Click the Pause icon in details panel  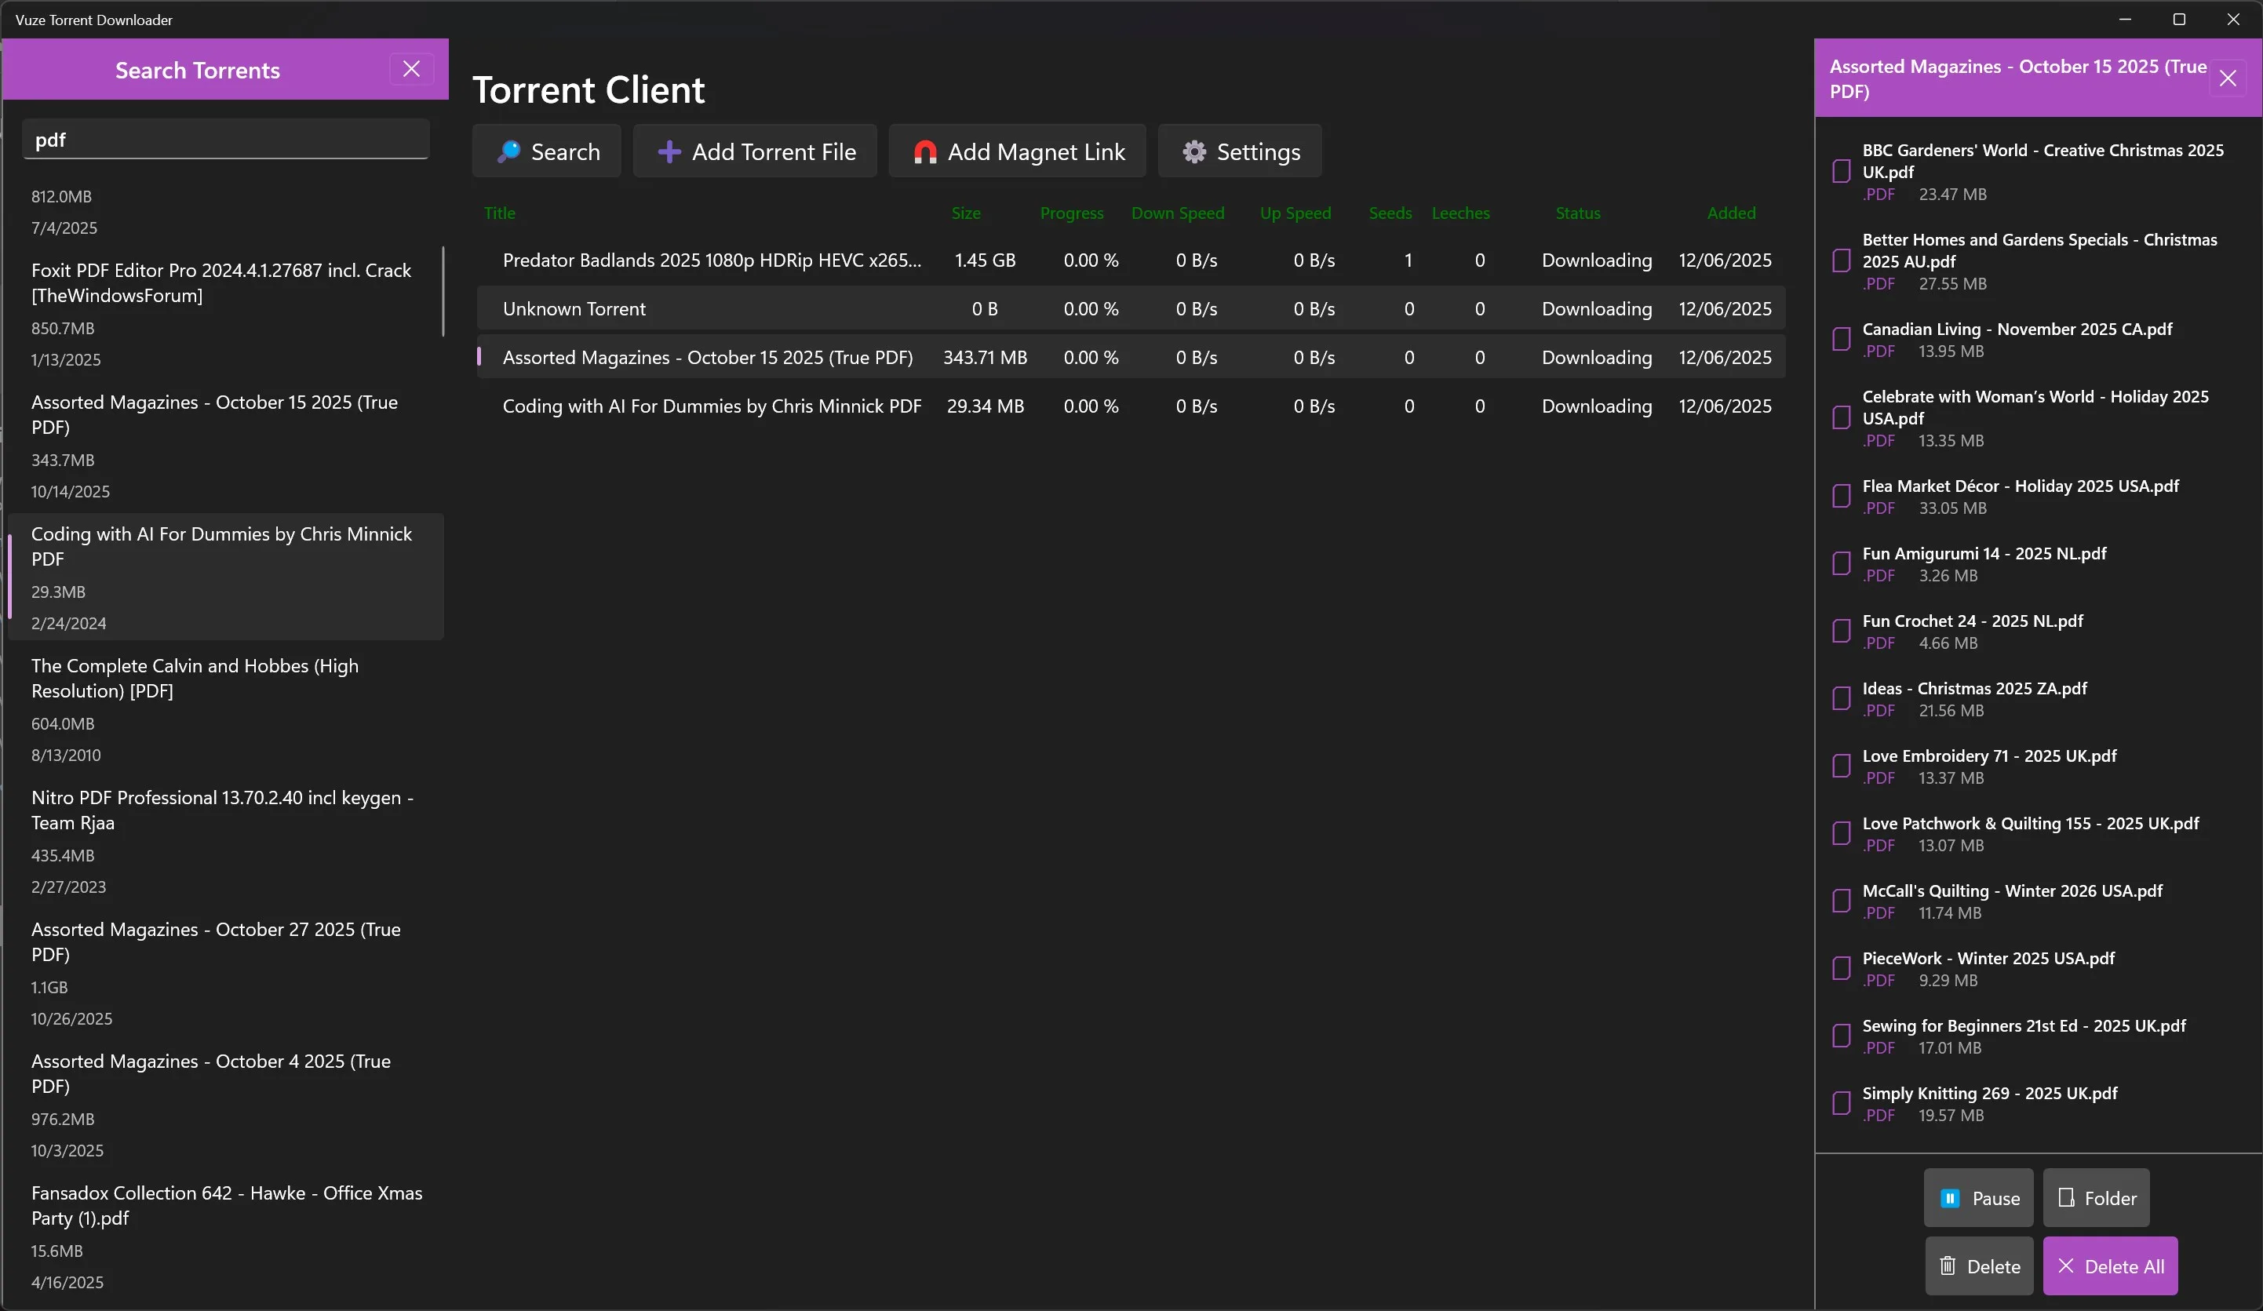coord(1950,1198)
